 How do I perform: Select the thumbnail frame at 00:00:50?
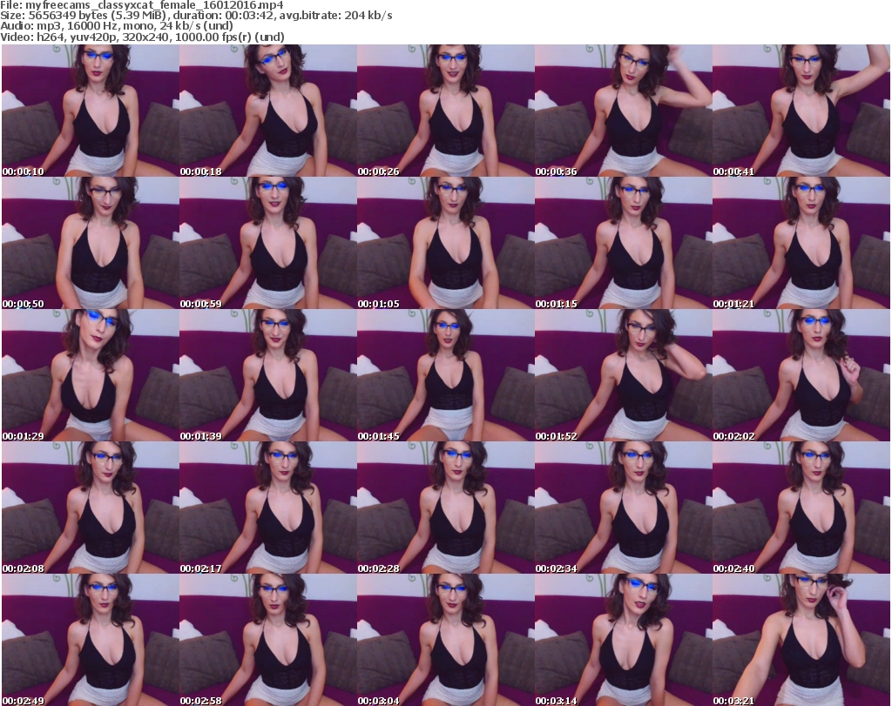(91, 243)
